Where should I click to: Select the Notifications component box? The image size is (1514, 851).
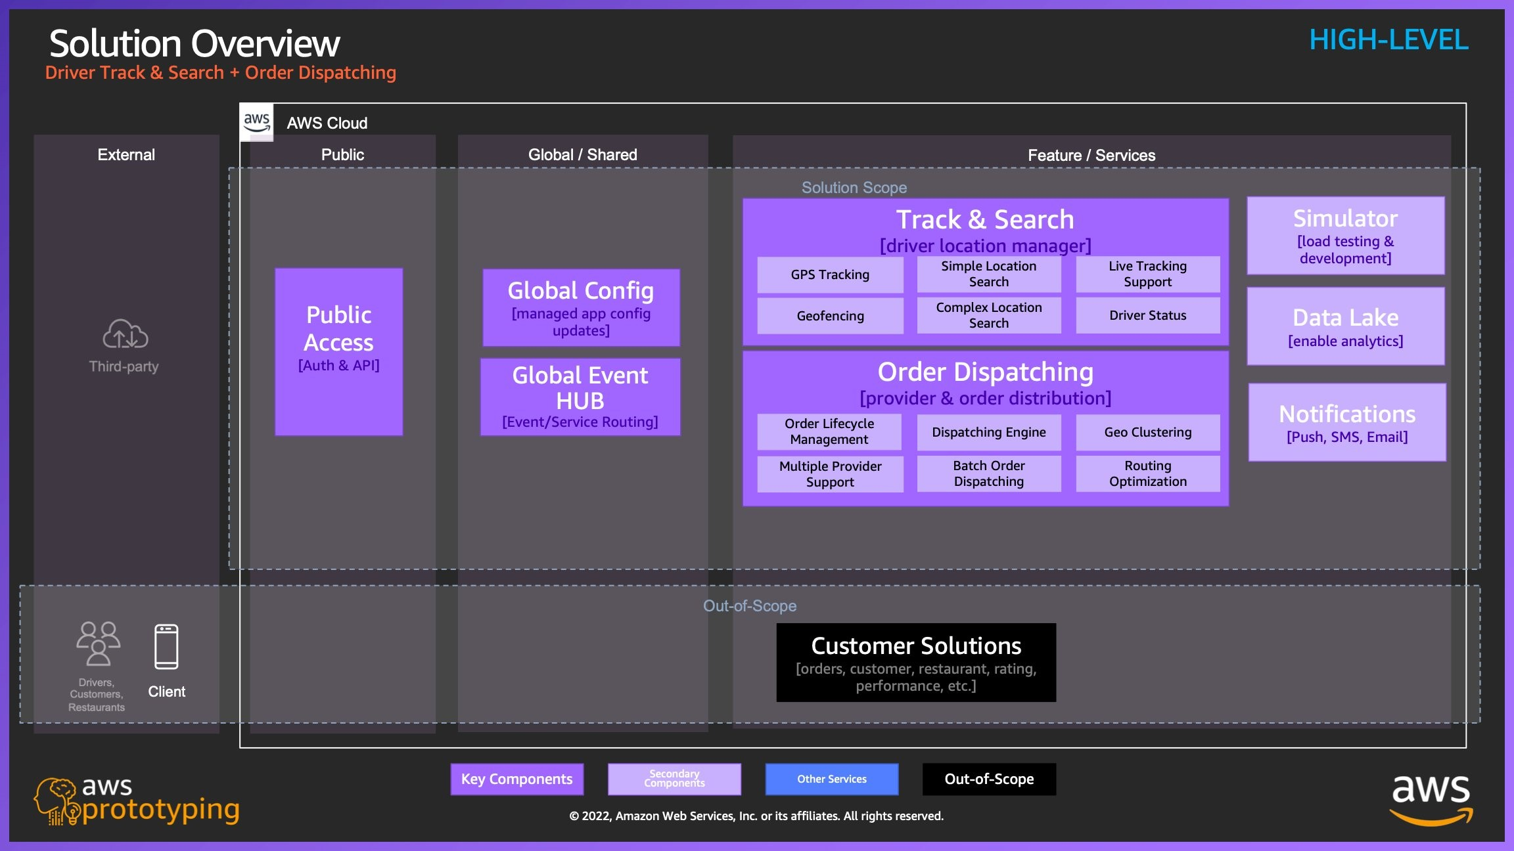(x=1346, y=422)
